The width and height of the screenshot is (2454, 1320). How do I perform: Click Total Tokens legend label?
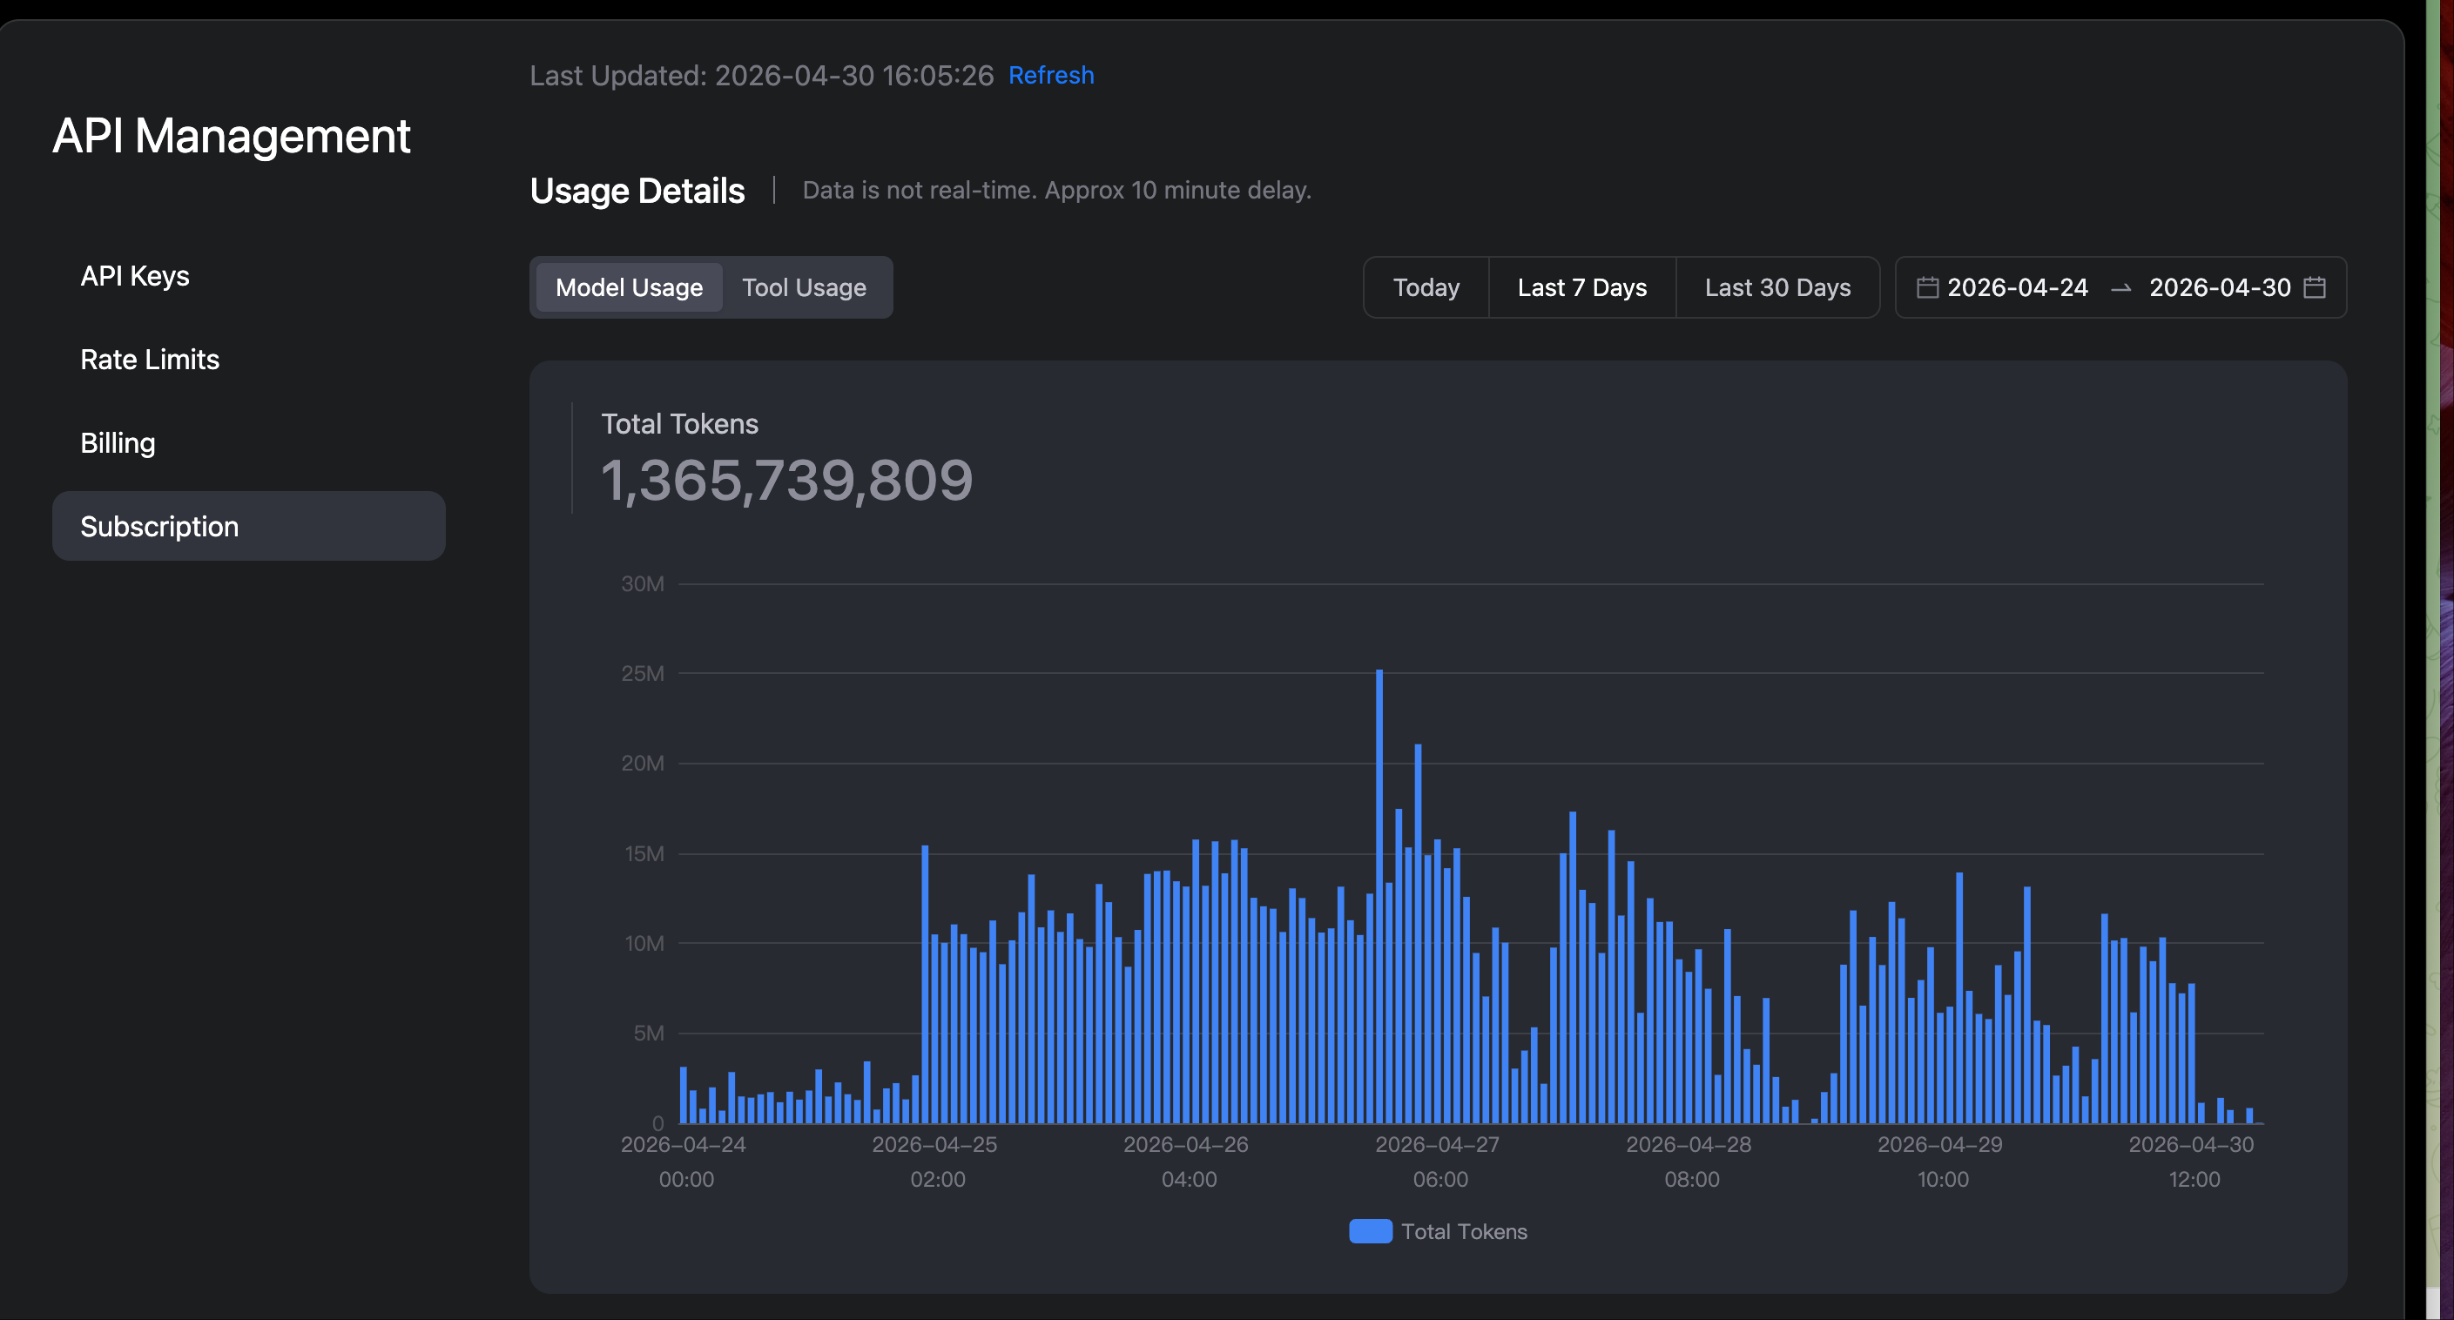click(1463, 1230)
